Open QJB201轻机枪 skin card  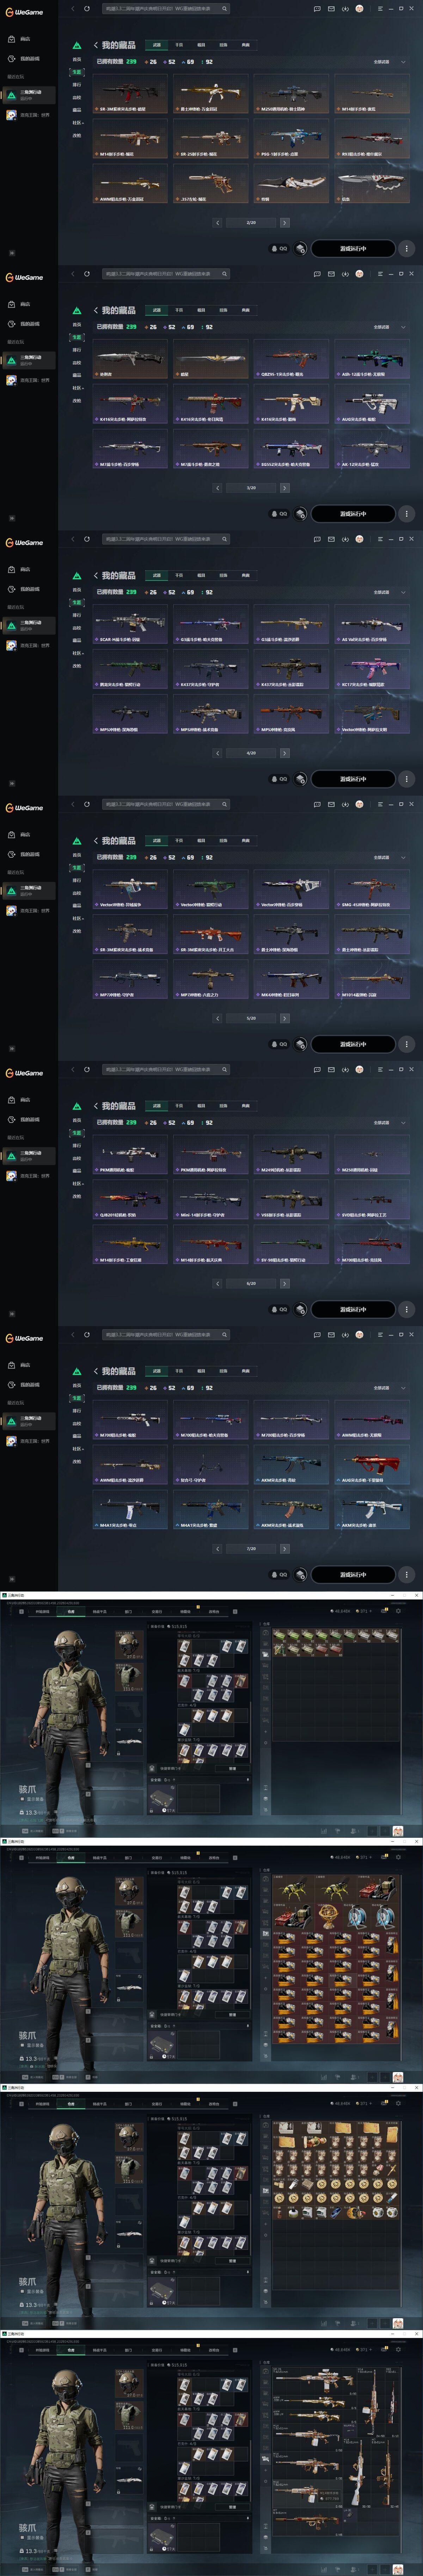130,1200
